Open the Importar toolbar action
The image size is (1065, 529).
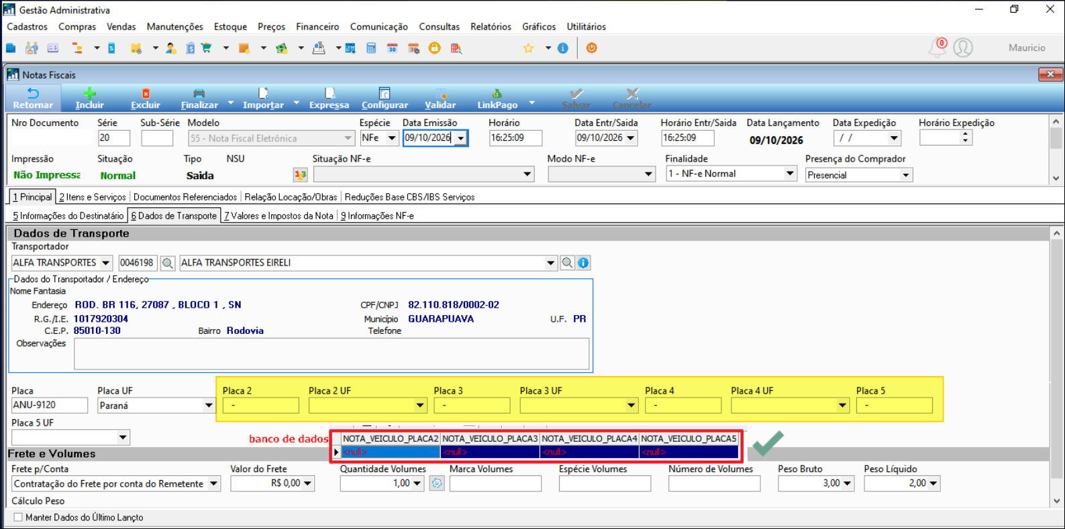263,98
